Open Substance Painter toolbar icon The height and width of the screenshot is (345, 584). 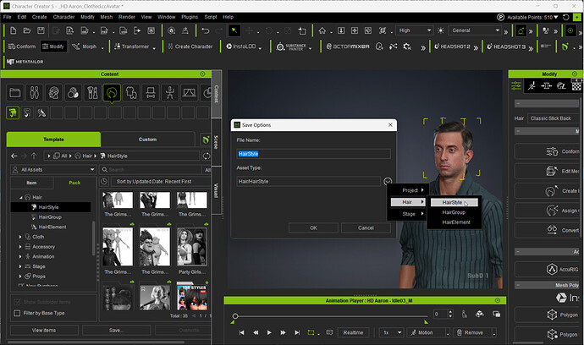(x=291, y=47)
